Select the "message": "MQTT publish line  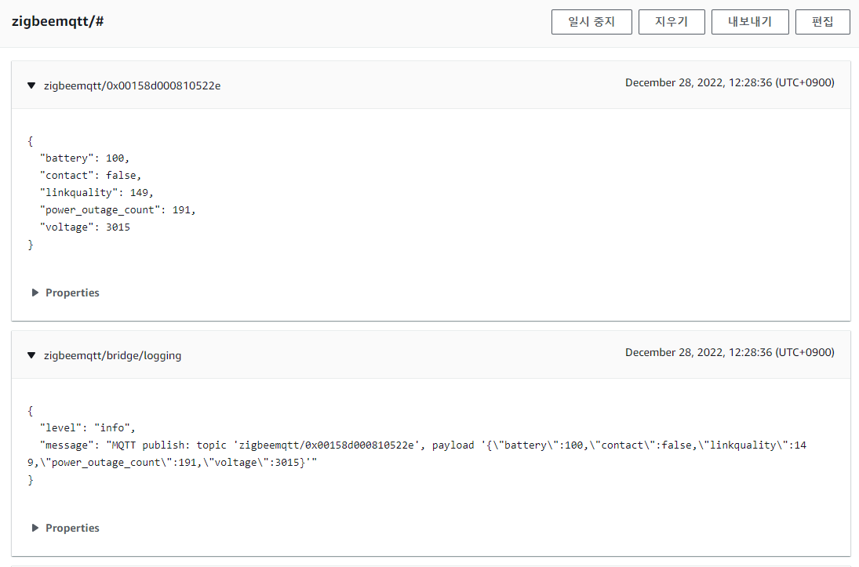point(423,445)
